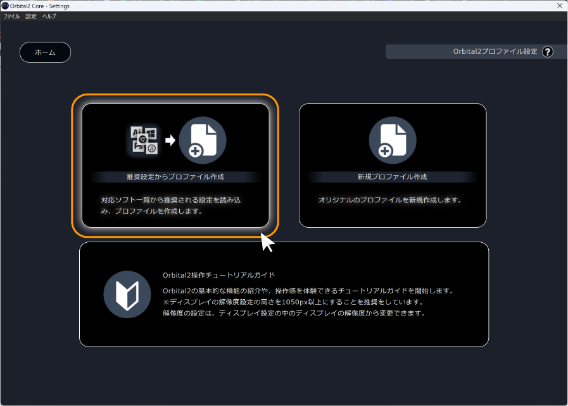Click the Orbital2の基本的な機能の紹介 line
The image size is (568, 406).
[308, 290]
